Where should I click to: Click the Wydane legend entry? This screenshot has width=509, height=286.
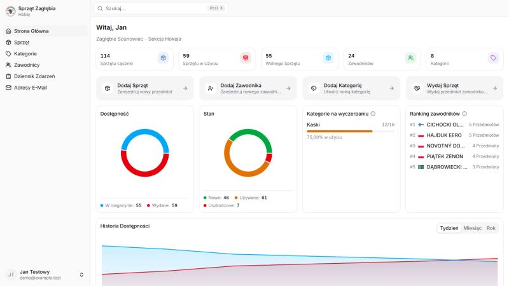162,205
